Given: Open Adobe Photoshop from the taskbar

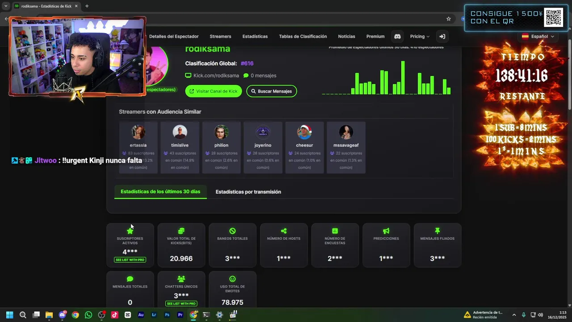Looking at the screenshot, I should coord(167,315).
